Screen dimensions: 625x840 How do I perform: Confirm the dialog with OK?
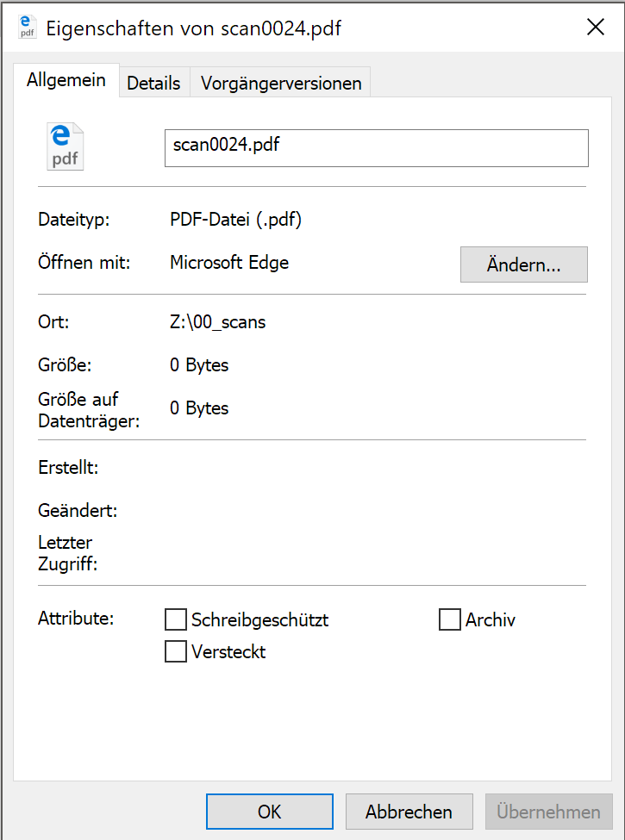[269, 812]
